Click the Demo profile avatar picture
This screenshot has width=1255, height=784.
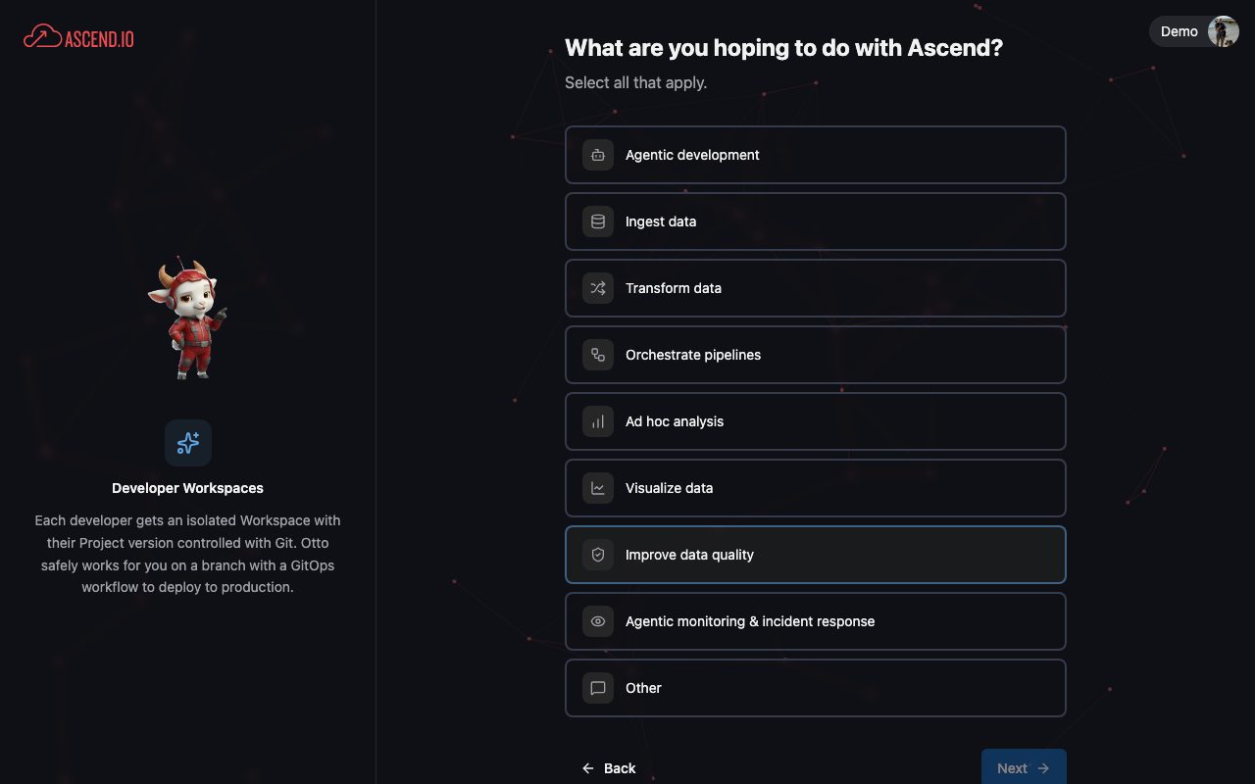pos(1223,30)
